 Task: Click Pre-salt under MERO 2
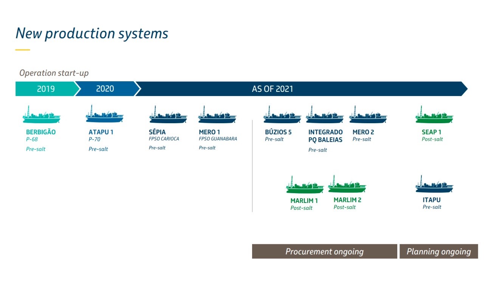pos(362,139)
